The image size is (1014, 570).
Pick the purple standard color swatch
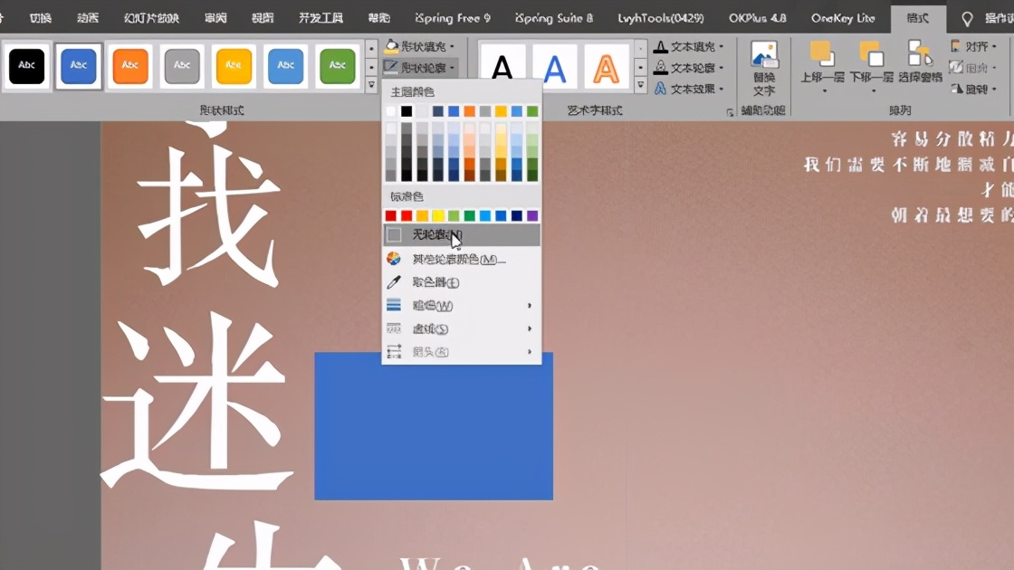pos(532,215)
